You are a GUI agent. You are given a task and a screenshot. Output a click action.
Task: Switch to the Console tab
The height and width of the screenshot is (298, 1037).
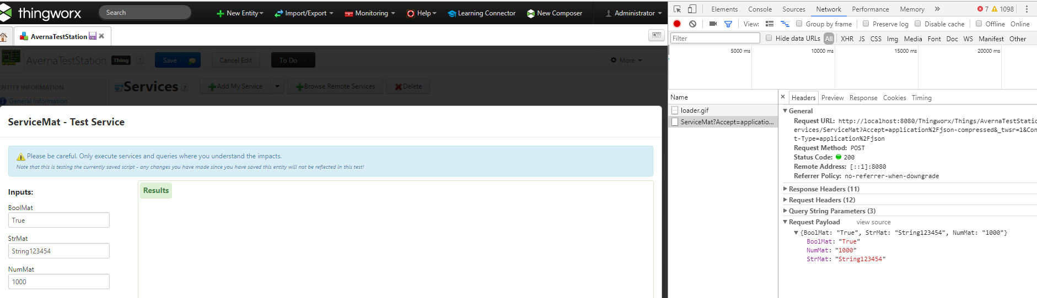[760, 9]
